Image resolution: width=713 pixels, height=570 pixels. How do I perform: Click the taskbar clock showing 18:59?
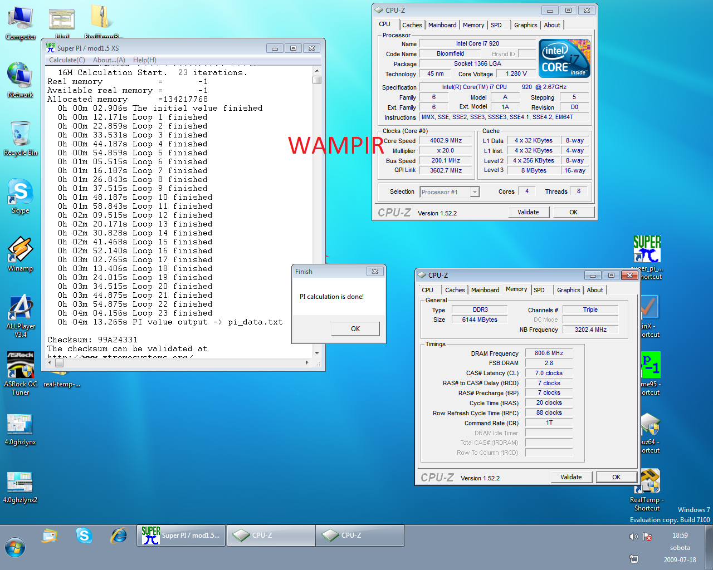(680, 535)
